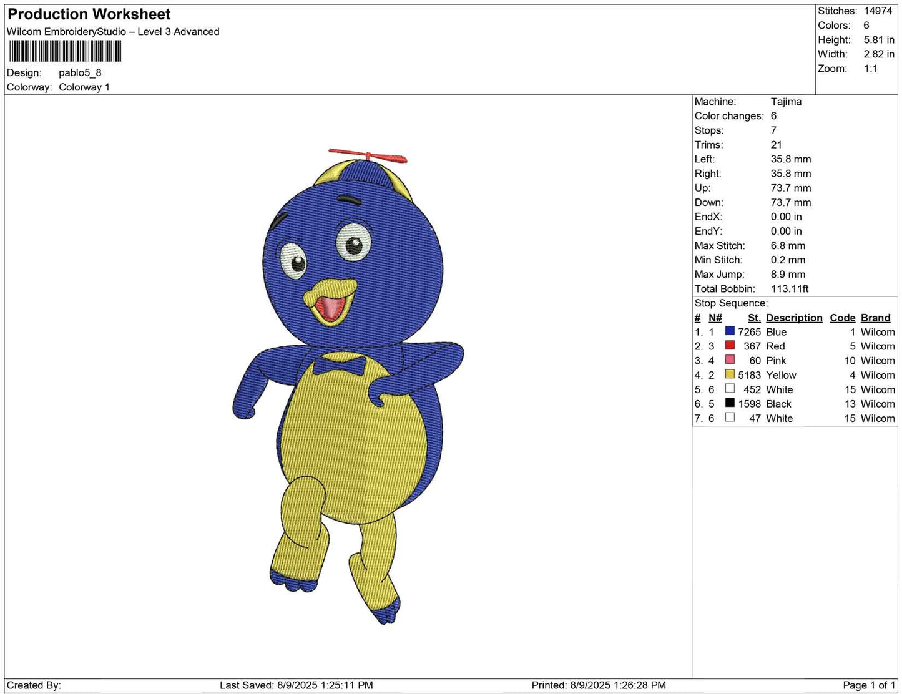The height and width of the screenshot is (694, 902).
Task: Click the Min Stitch value '0.2 mm'
Action: click(x=788, y=260)
